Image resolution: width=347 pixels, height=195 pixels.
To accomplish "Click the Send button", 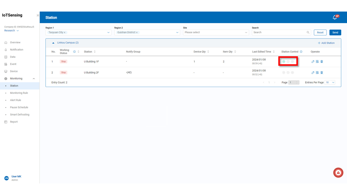I will tap(335, 32).
